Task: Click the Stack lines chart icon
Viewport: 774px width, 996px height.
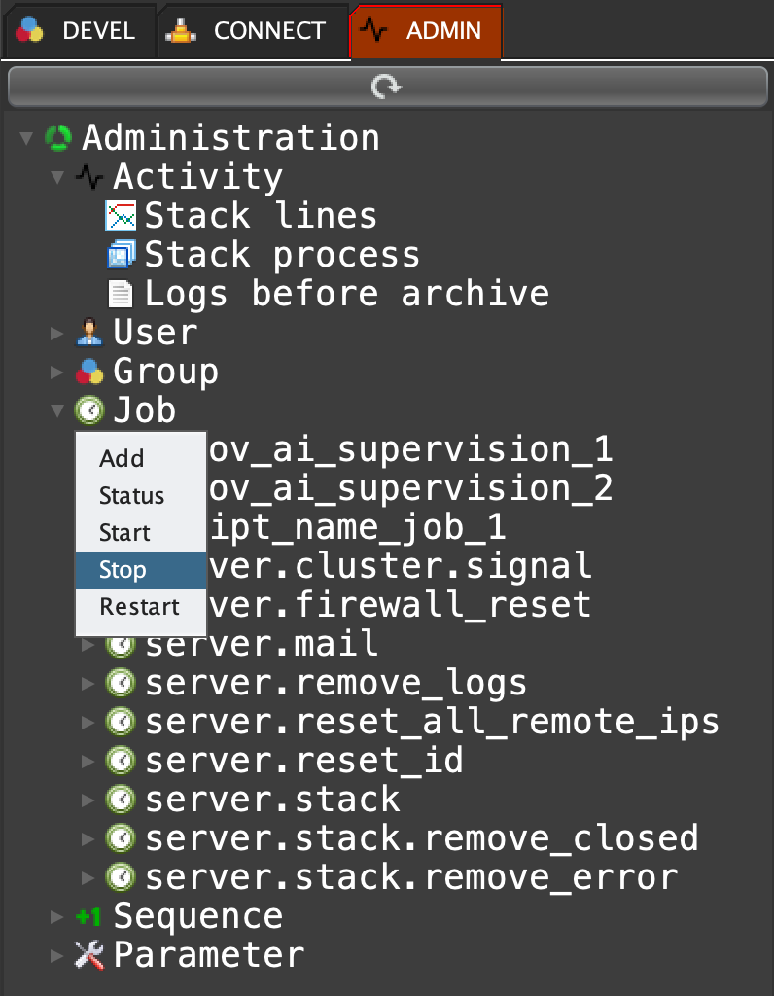Action: 121,216
